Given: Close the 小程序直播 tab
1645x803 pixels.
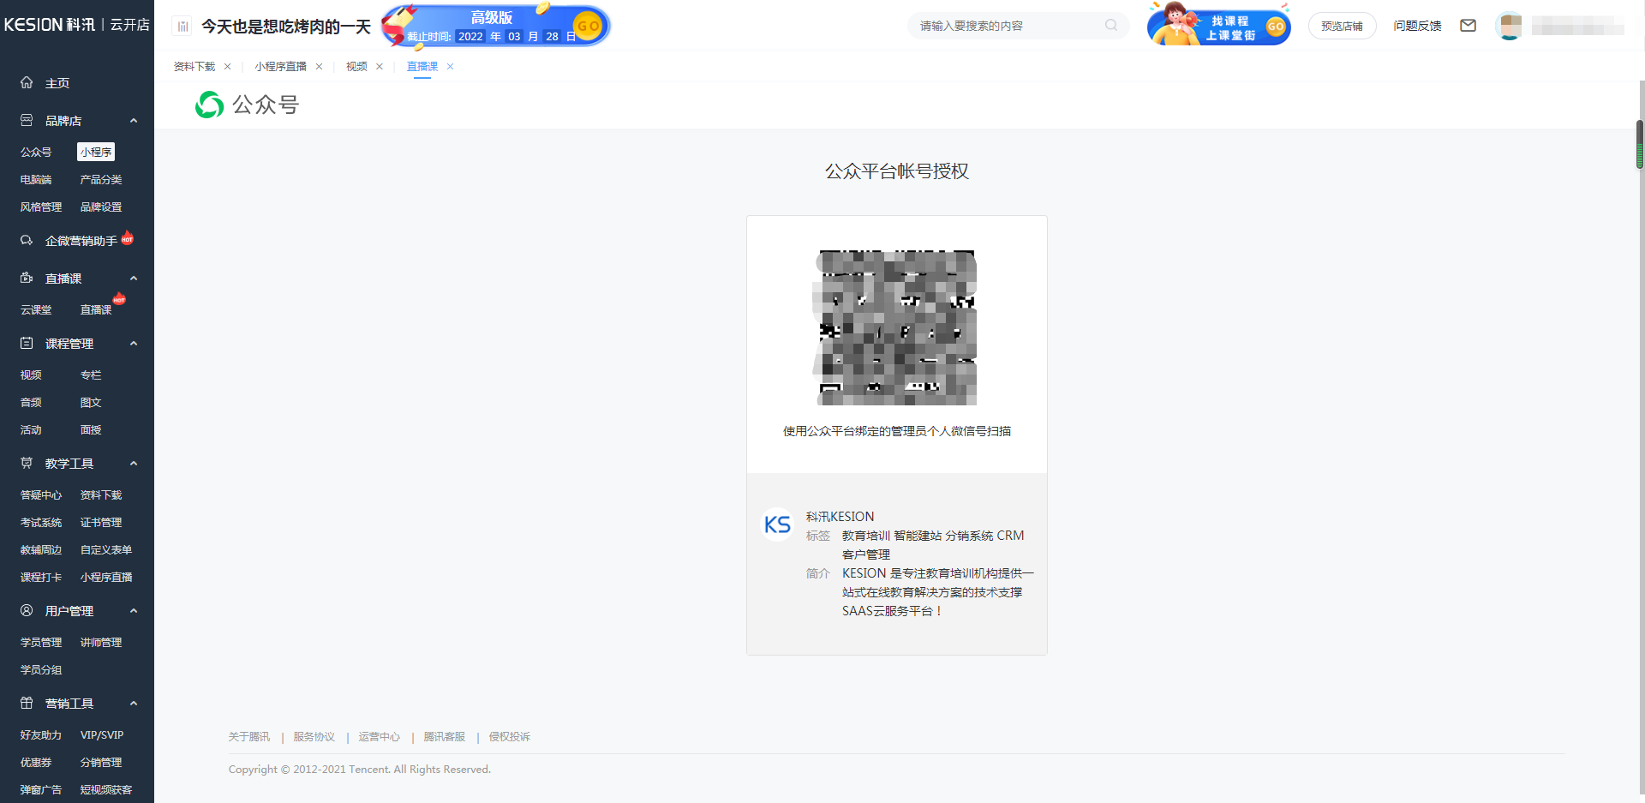Looking at the screenshot, I should coord(319,66).
